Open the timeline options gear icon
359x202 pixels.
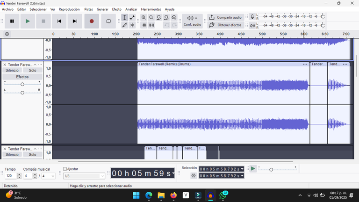click(x=7, y=34)
